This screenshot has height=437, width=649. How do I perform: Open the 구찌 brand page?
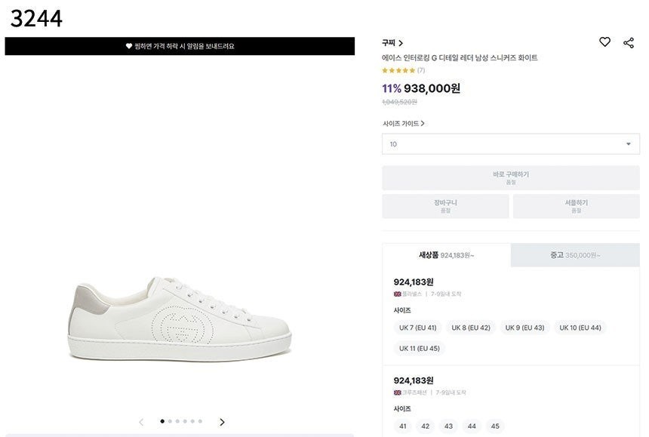point(392,43)
